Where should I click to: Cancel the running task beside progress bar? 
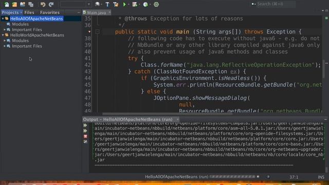[x=258, y=177]
